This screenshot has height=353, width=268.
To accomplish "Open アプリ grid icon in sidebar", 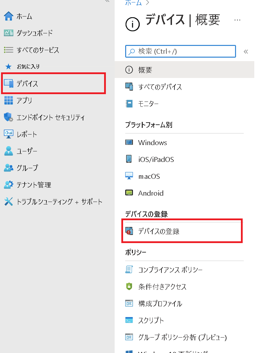I will click(8, 100).
